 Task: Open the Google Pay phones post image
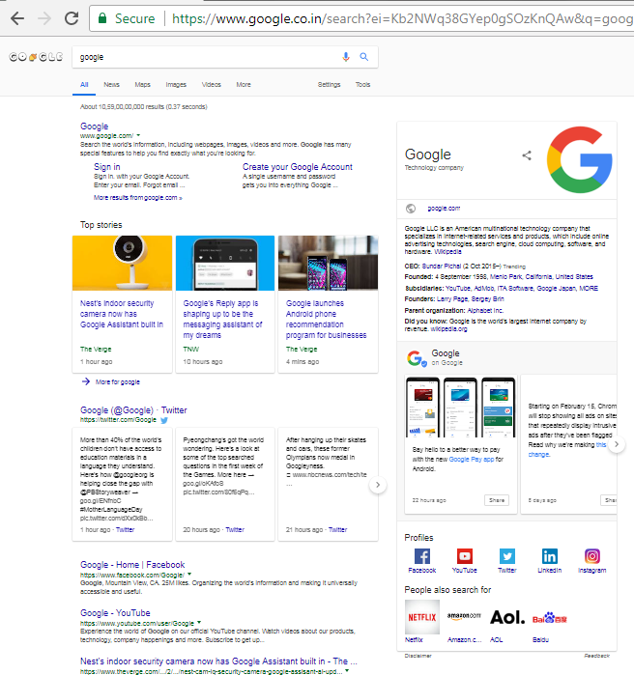[460, 408]
